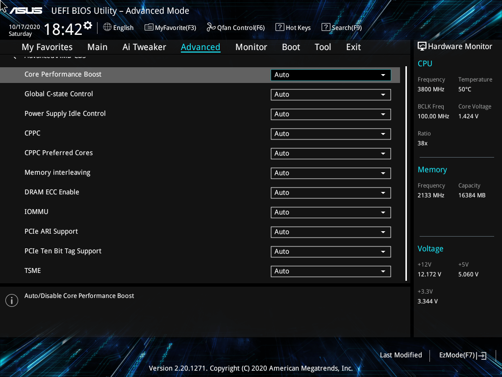Open PCIe Ten Bit Tag Support dropdown
The image size is (502, 377).
click(331, 252)
